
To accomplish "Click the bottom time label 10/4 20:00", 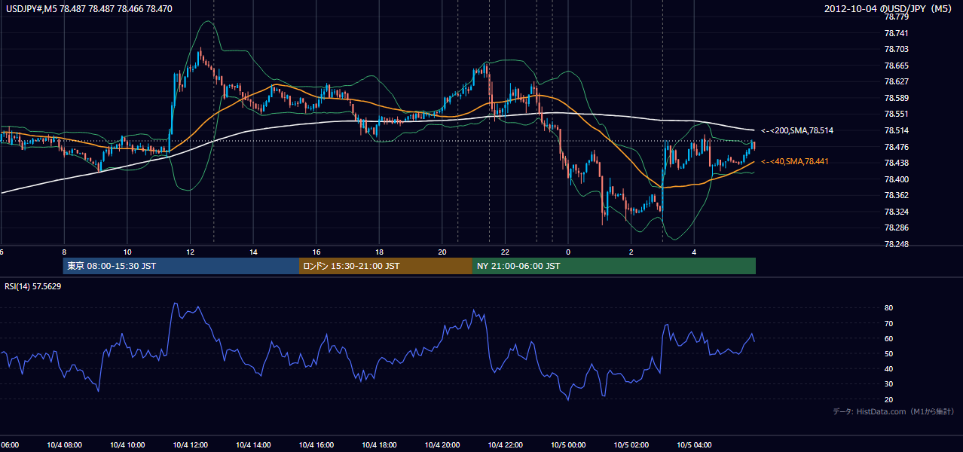I will point(442,445).
